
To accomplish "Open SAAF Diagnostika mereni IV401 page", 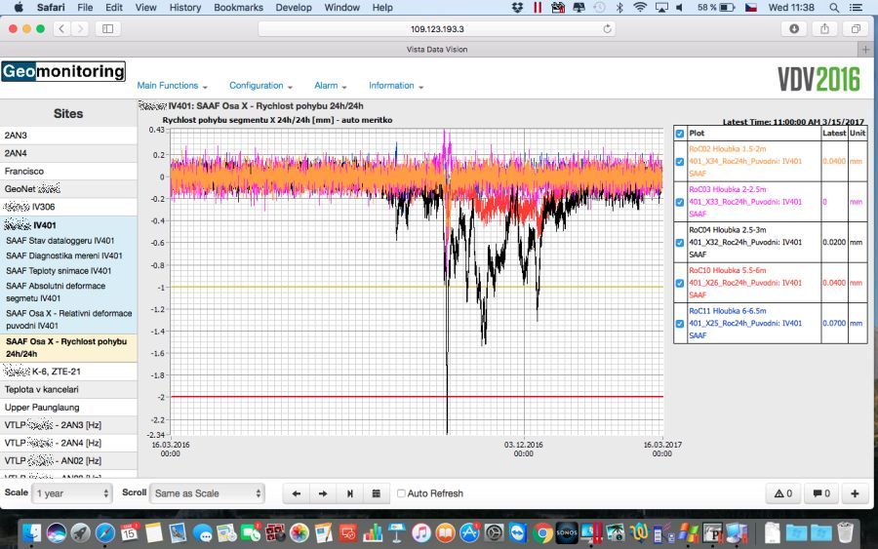I will point(63,255).
